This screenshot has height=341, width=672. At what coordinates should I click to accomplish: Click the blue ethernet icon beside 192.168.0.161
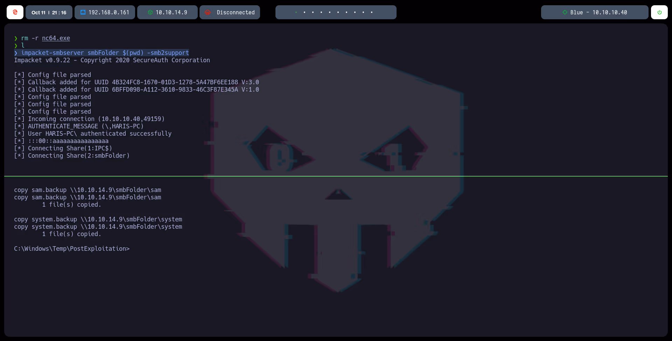click(83, 12)
